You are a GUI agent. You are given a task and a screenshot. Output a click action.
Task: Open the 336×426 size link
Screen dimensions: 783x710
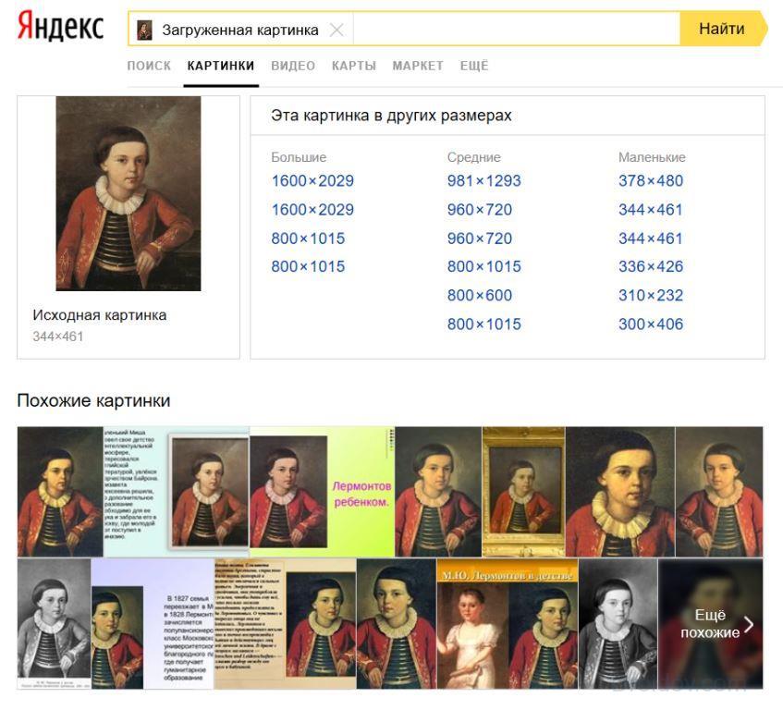pos(651,266)
